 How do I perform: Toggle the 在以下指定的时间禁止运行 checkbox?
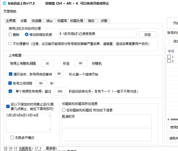tap(8, 107)
